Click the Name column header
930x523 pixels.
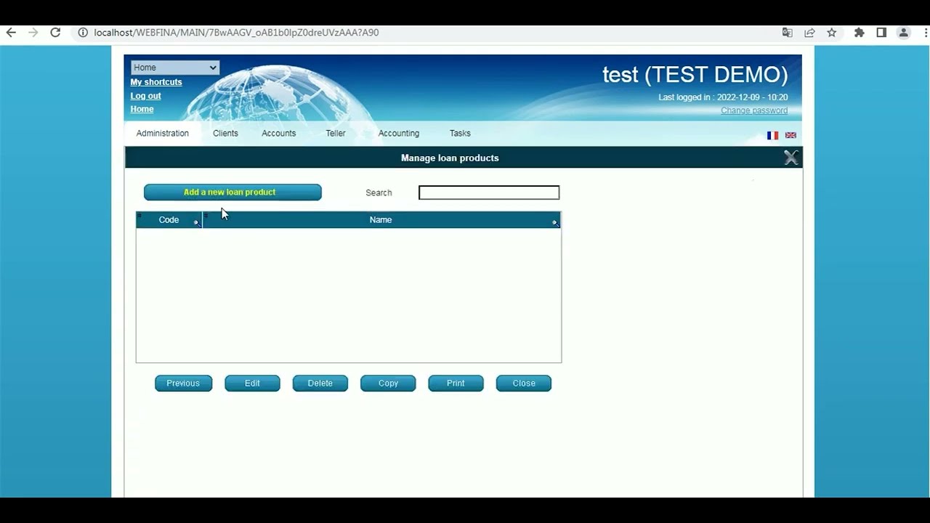[381, 220]
